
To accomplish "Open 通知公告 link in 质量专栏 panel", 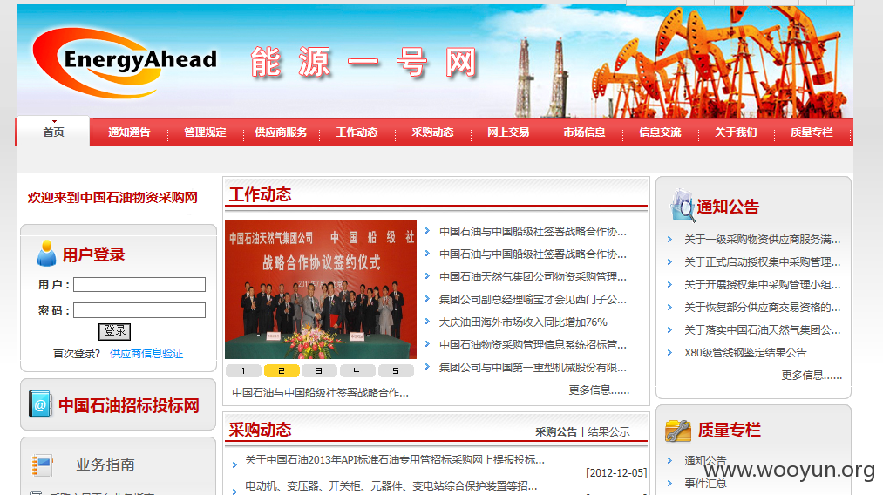I will click(705, 460).
